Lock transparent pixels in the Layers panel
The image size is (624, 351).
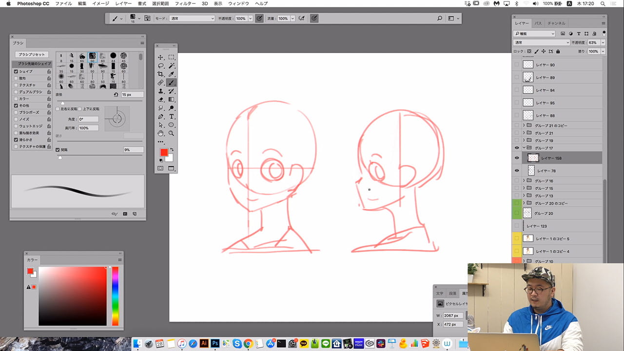[529, 51]
